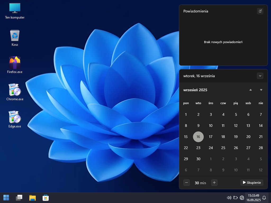Decrease focus time with minus button

click(x=187, y=183)
